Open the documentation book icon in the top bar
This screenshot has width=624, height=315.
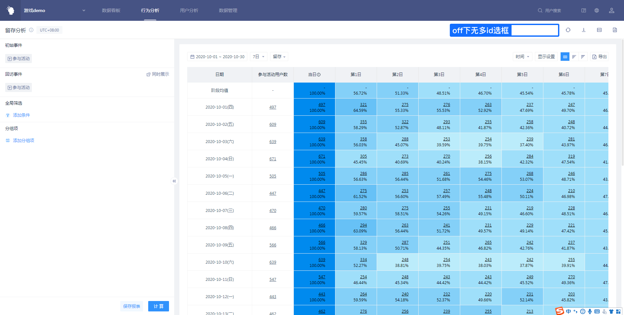click(583, 10)
